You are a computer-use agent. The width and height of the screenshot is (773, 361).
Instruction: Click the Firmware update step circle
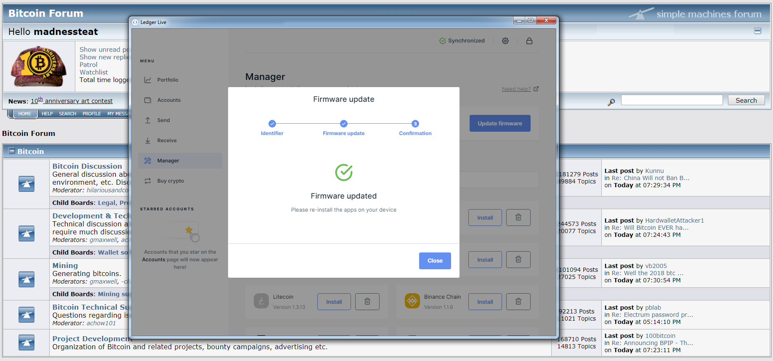coord(344,124)
